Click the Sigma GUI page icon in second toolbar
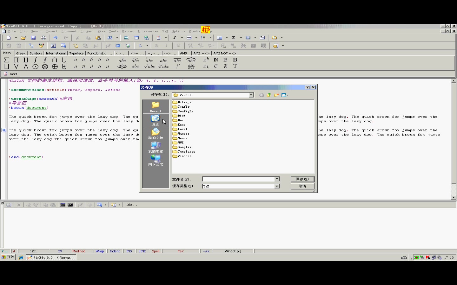 pyautogui.click(x=53, y=46)
